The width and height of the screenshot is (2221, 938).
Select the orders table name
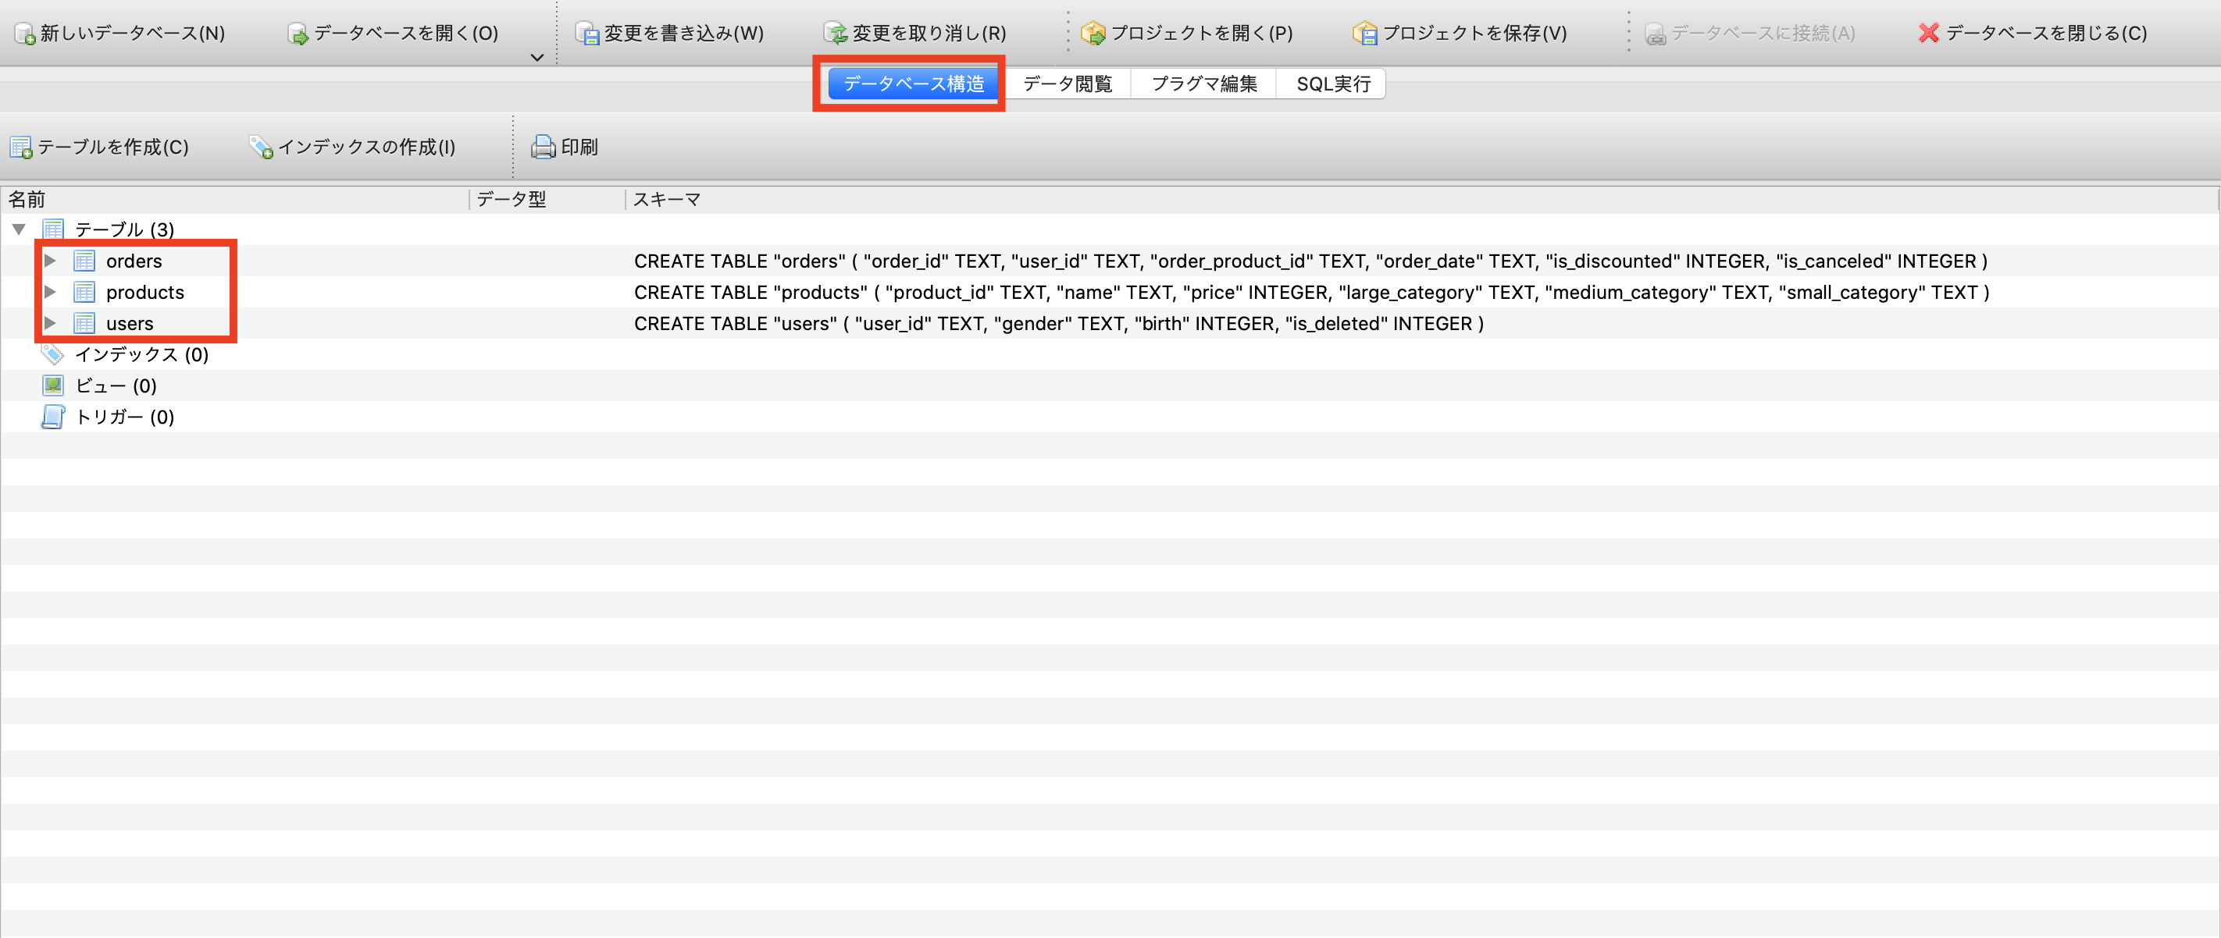(x=134, y=261)
